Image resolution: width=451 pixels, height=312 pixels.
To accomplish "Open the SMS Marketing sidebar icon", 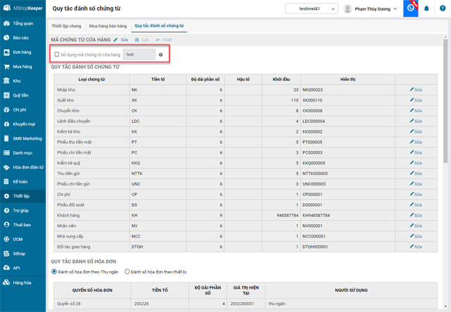I will tap(6, 138).
